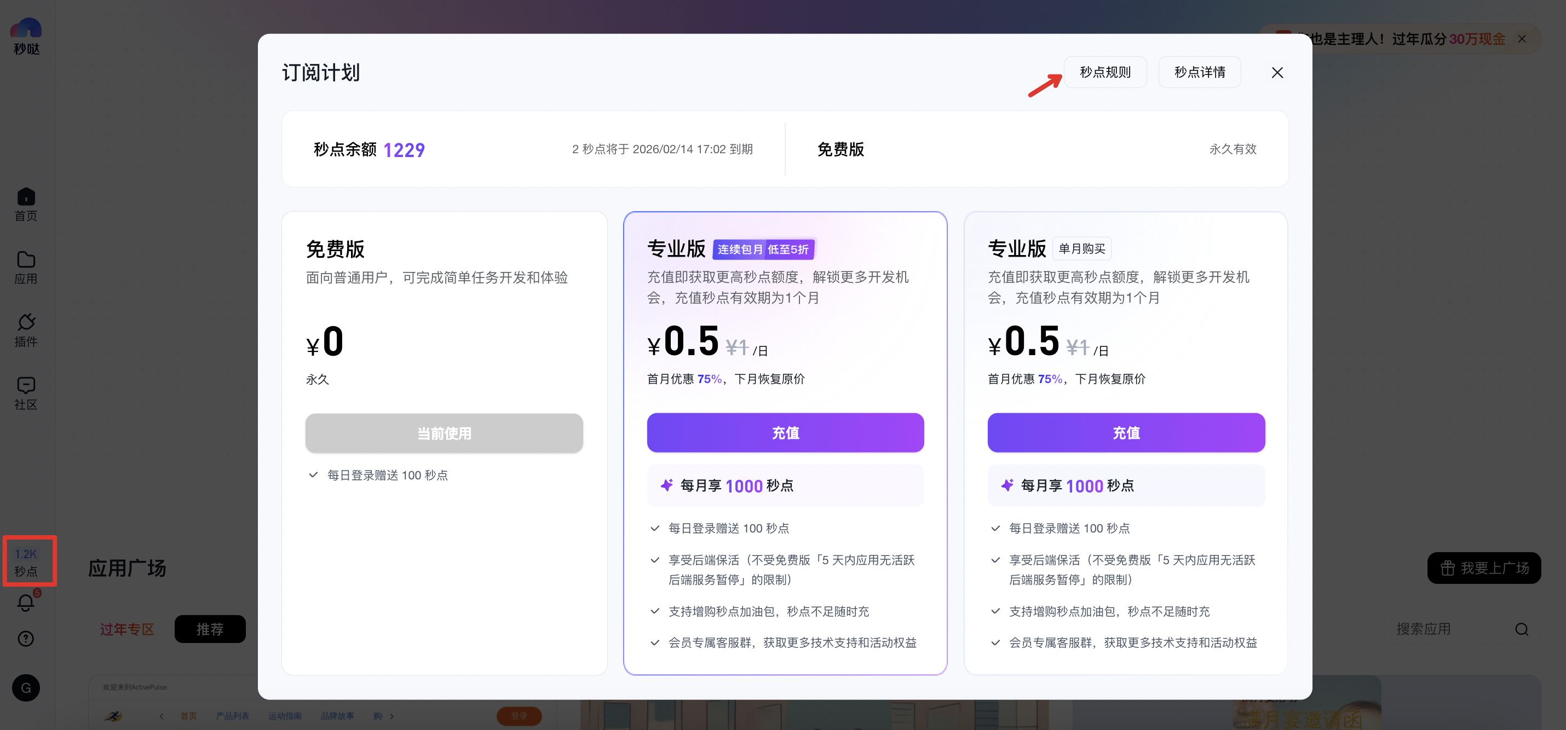1566x730 pixels.
Task: Select the 推荐 tab
Action: (210, 629)
